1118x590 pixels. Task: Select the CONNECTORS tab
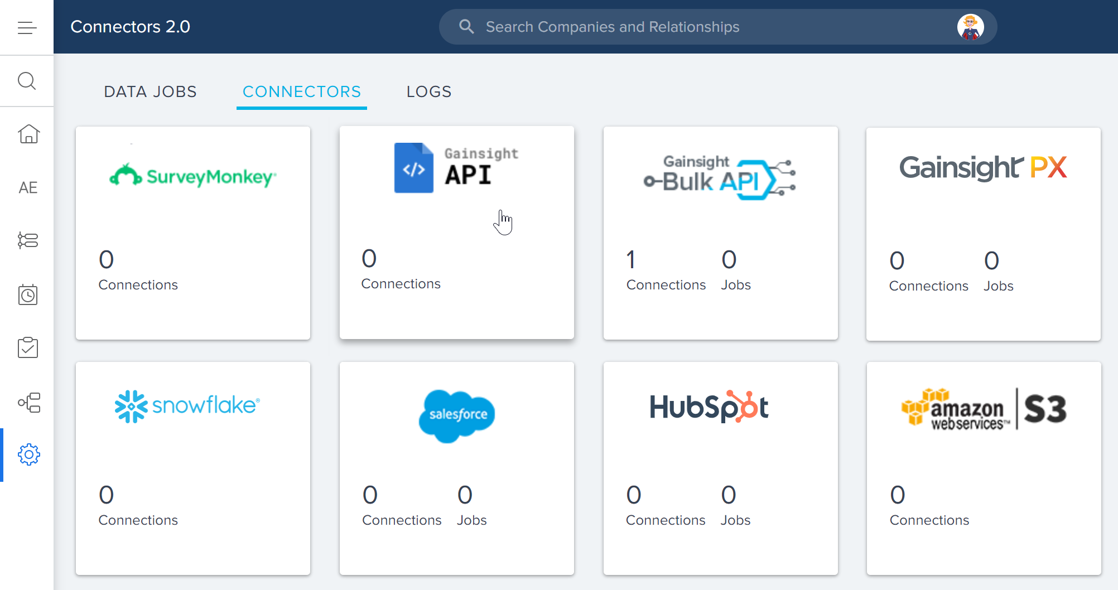point(302,91)
